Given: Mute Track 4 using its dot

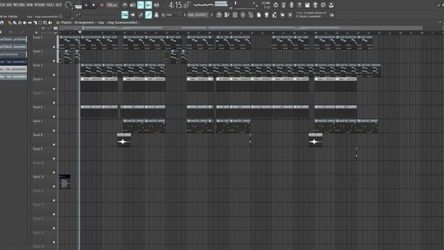Looking at the screenshot, I should coord(54,89).
